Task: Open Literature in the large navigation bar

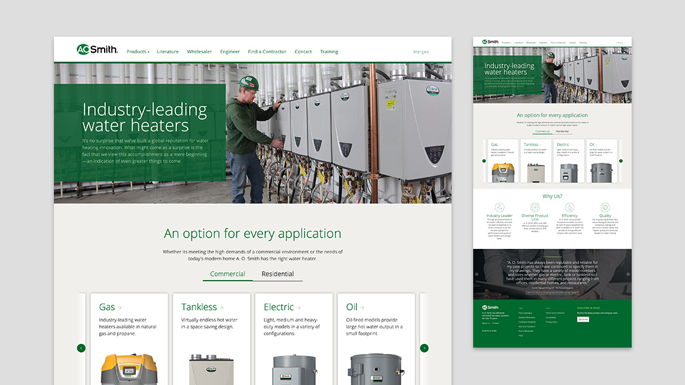Action: point(168,52)
